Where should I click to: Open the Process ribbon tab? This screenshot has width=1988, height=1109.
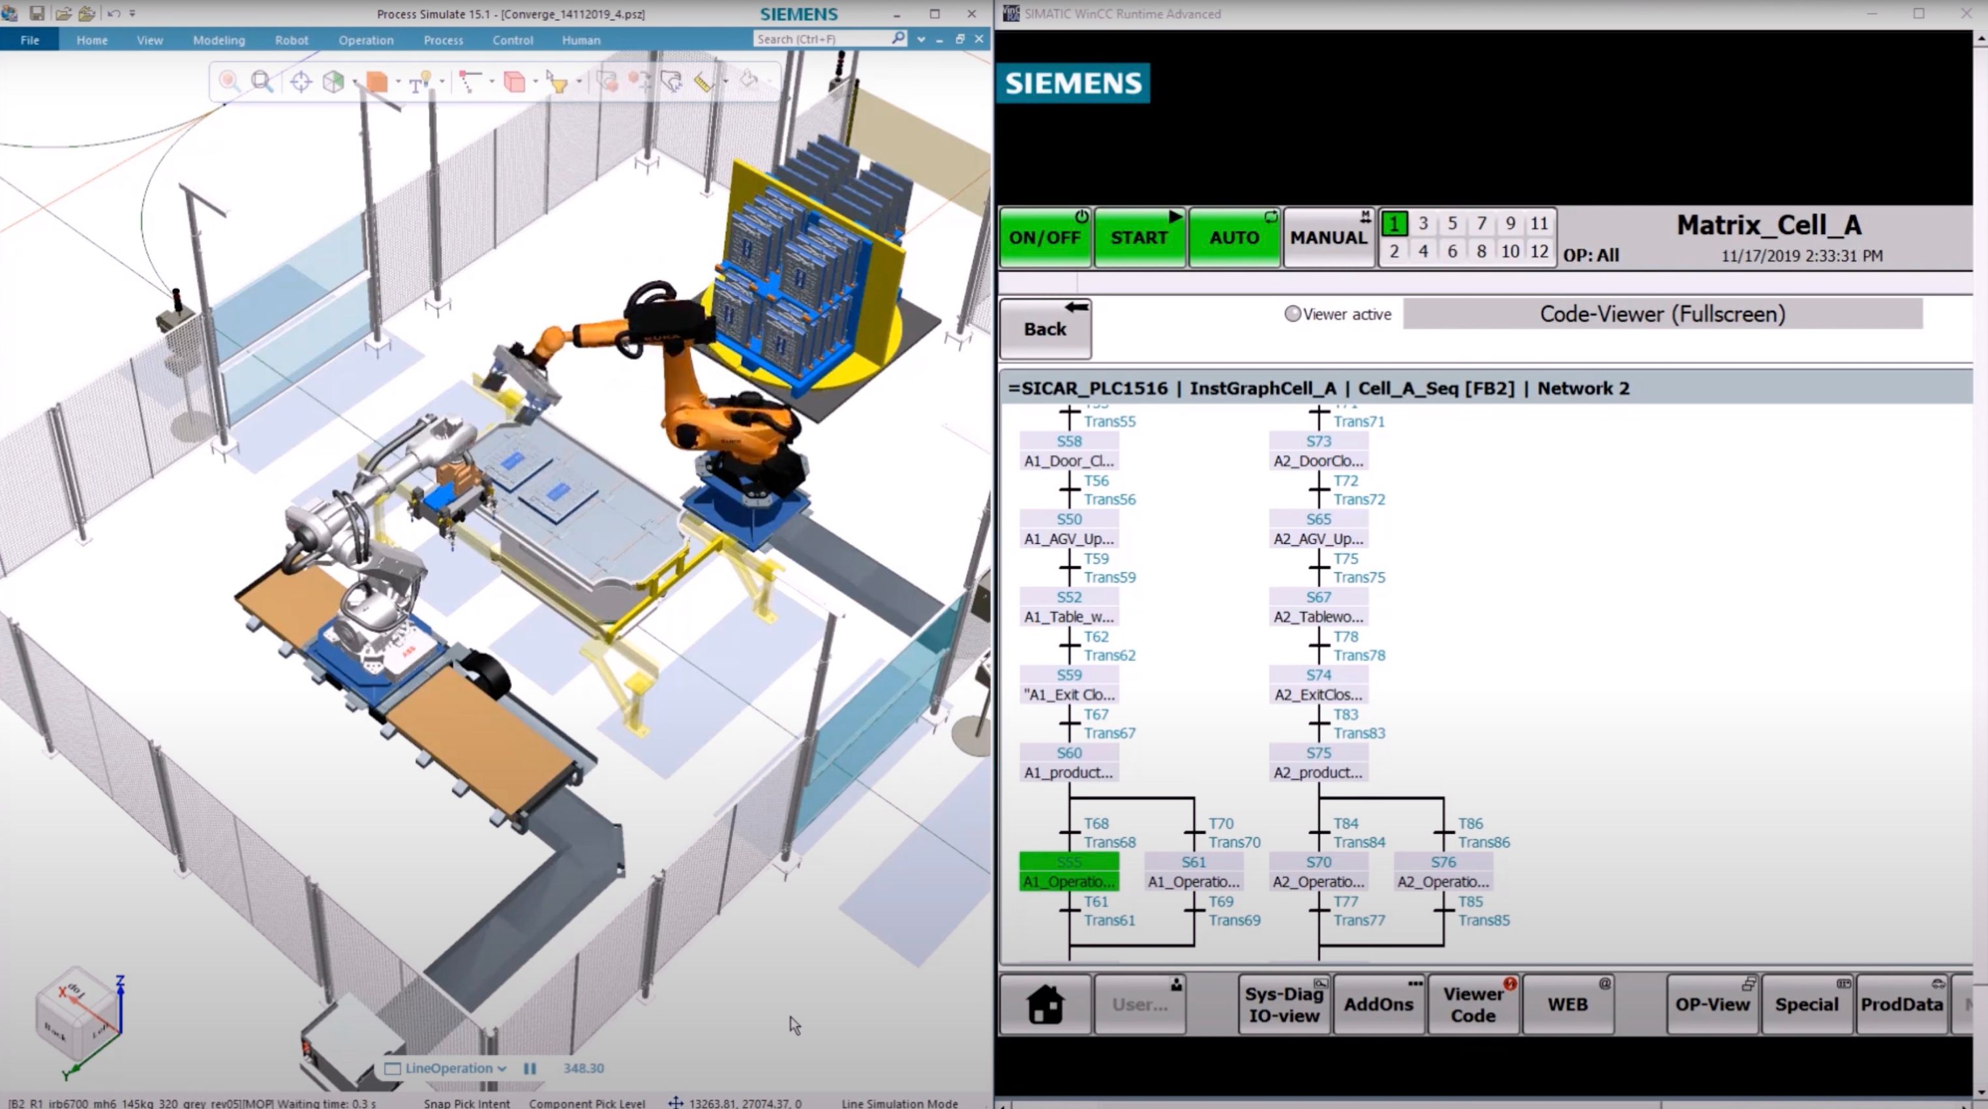tap(443, 40)
